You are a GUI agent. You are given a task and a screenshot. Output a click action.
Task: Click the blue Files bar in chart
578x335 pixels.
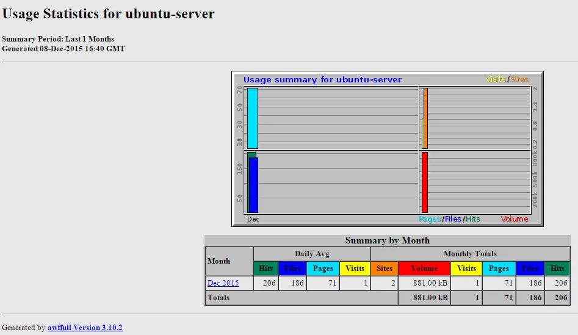254,185
